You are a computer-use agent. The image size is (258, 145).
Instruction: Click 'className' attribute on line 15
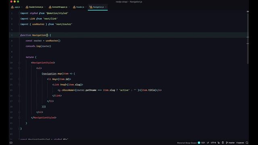pyautogui.click(x=68, y=90)
